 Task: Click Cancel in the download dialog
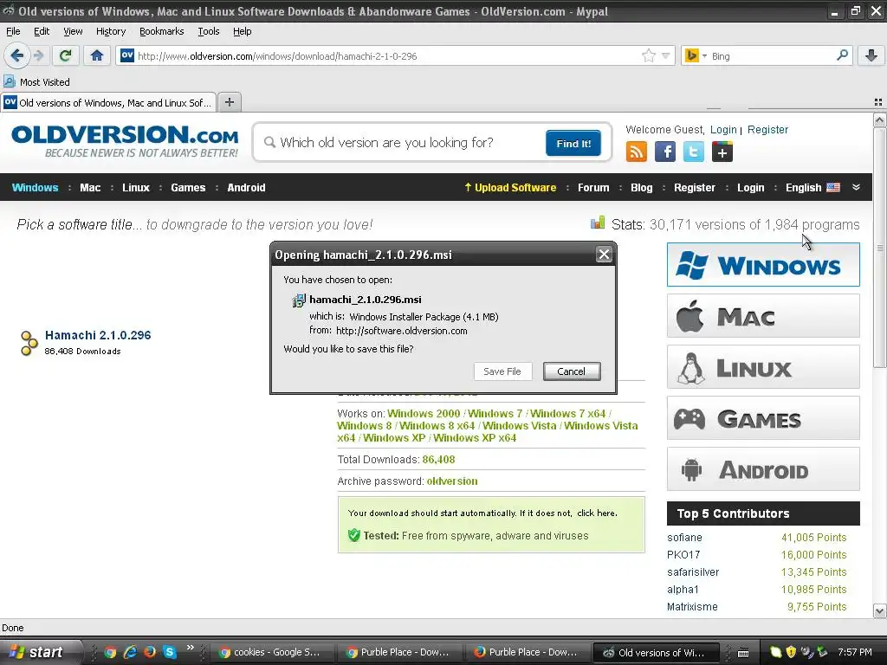pos(572,371)
